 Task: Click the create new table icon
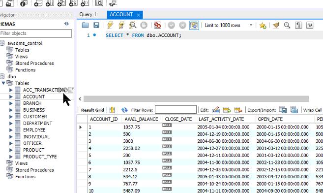(50, 3)
